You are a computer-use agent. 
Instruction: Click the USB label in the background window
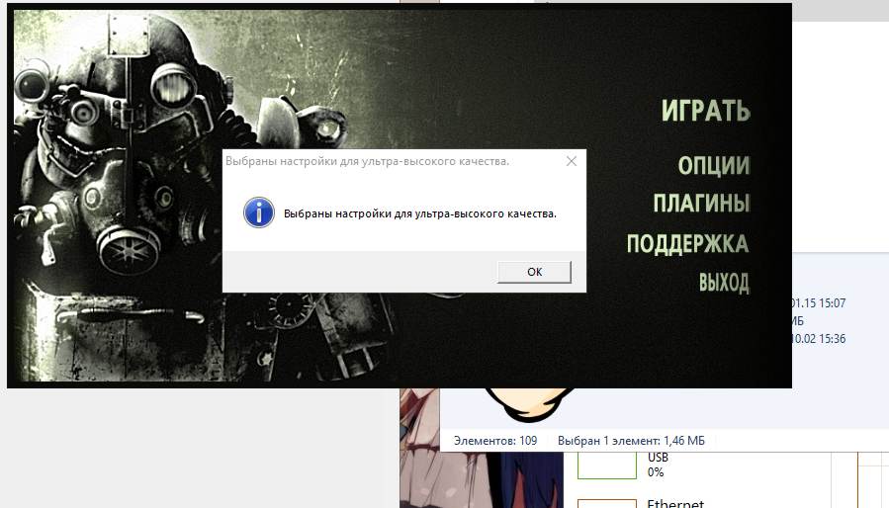coord(658,457)
